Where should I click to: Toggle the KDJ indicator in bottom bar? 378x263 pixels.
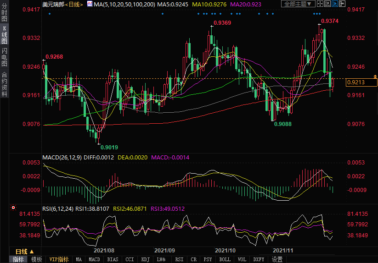pyautogui.click(x=145, y=259)
